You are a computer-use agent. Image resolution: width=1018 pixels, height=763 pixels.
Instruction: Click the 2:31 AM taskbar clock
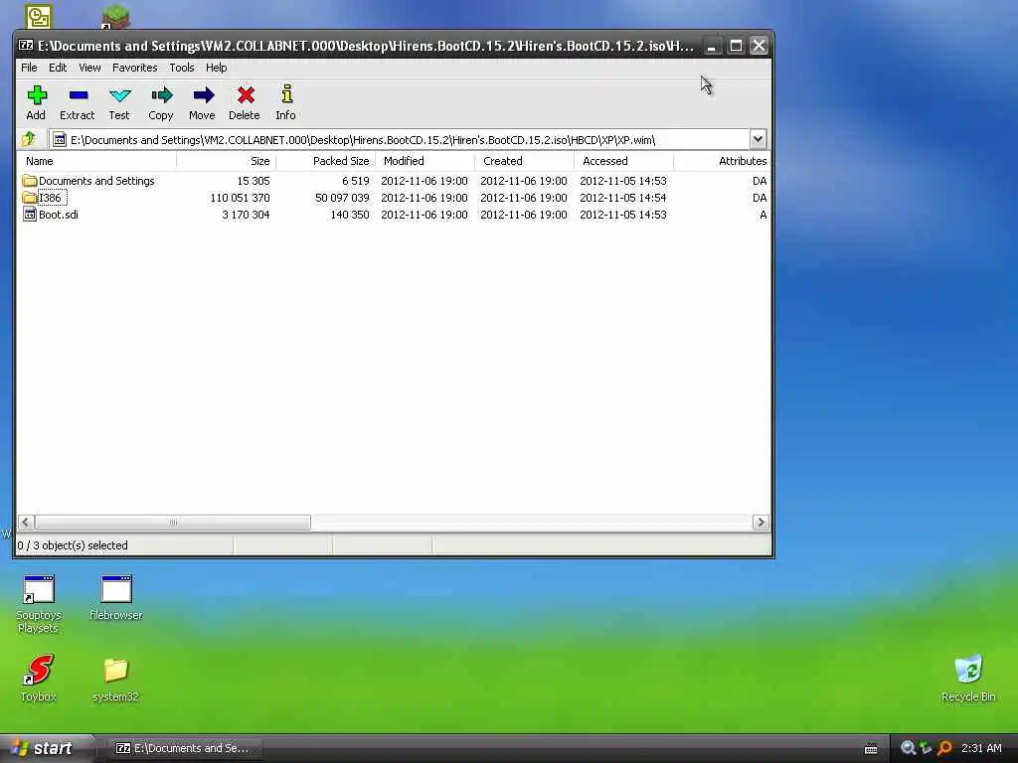point(981,748)
